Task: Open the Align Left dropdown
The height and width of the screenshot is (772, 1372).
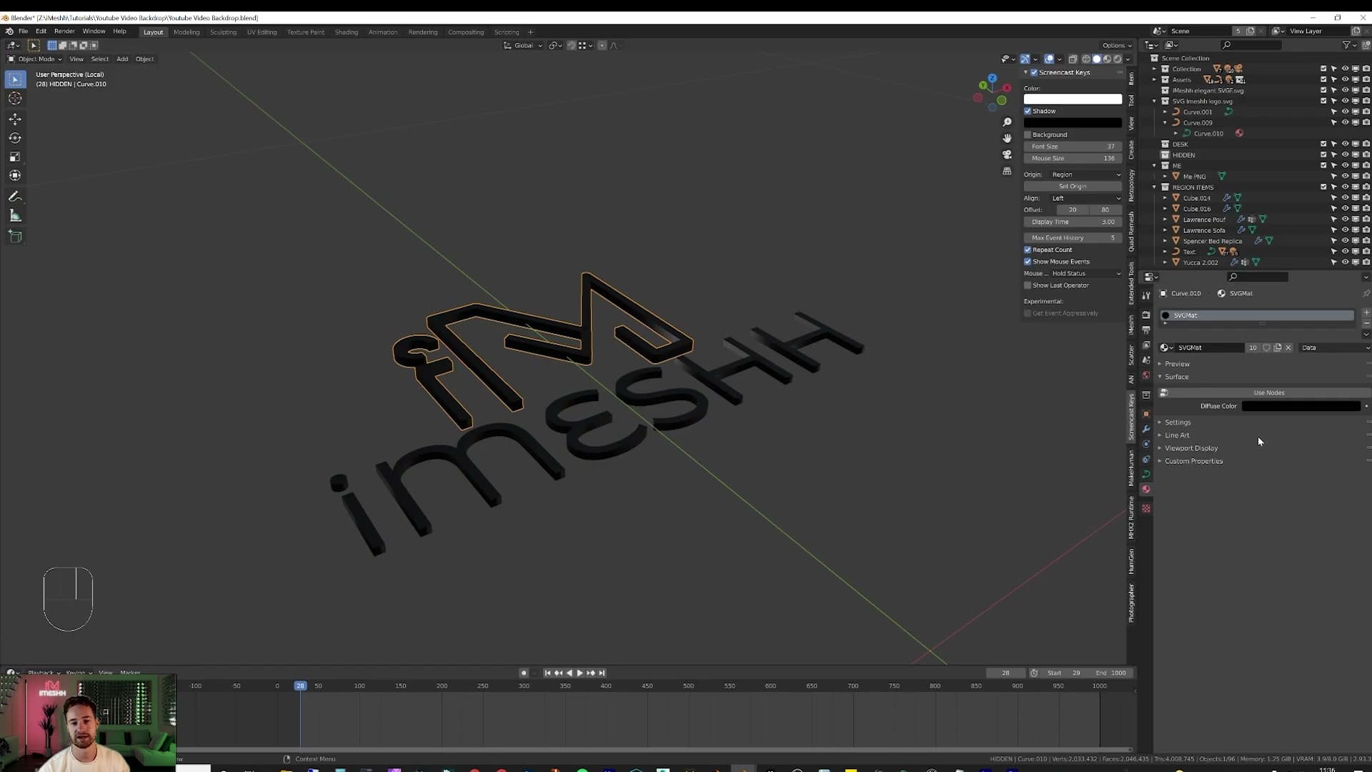Action: click(1085, 198)
